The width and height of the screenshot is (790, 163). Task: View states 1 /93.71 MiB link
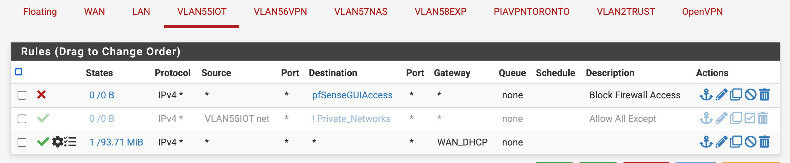tap(116, 142)
